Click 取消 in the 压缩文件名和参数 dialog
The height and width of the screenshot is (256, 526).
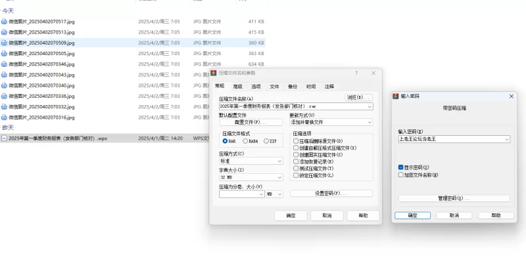(327, 216)
